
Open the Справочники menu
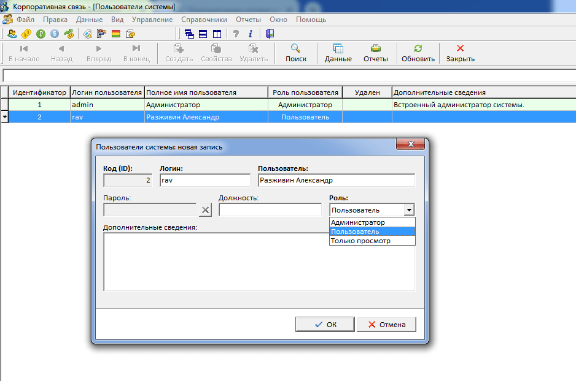coord(207,20)
